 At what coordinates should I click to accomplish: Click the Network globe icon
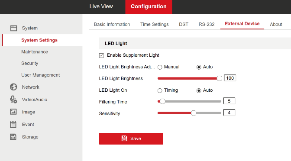[x=13, y=87]
